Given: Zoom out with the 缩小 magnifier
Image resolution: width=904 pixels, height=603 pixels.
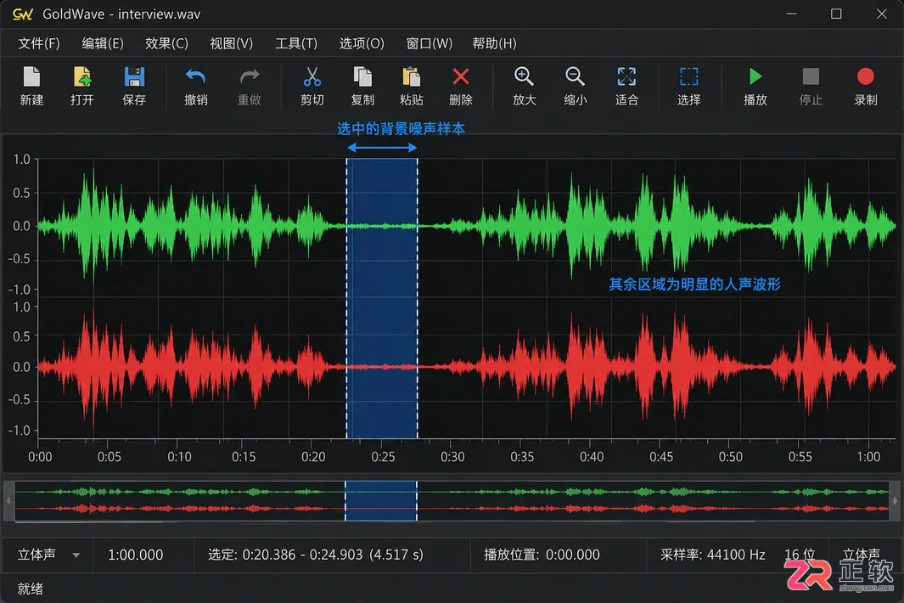Looking at the screenshot, I should (x=575, y=76).
